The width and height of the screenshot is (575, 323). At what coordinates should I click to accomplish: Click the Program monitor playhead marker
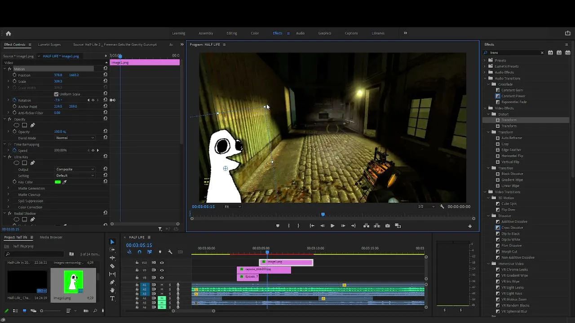[323, 214]
